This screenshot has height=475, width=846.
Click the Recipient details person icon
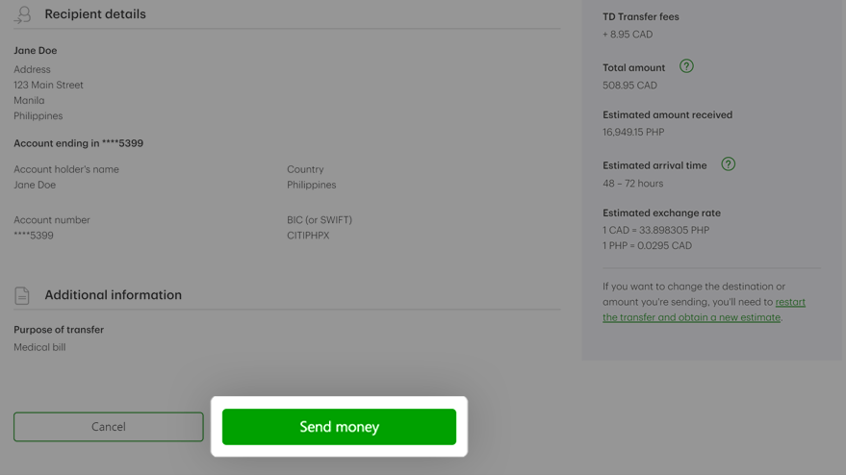22,14
